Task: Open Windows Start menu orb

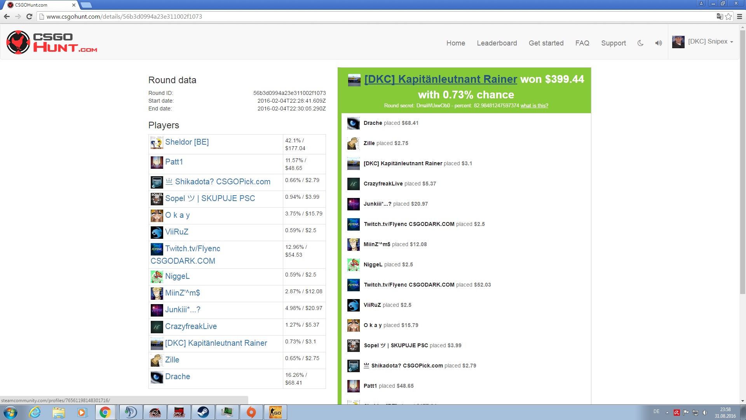Action: click(10, 412)
